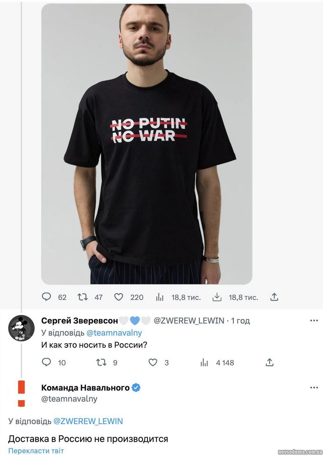Open more options on Зверевсон's tweet

click(314, 320)
